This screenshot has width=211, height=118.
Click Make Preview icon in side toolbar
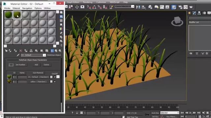click(x=61, y=33)
